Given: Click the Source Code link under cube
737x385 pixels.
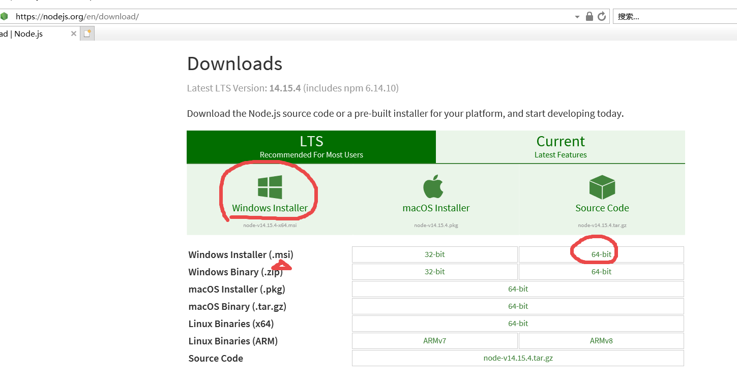Looking at the screenshot, I should [602, 208].
